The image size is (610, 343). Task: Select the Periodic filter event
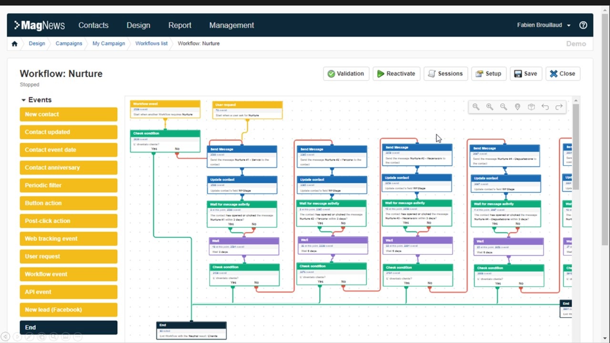coord(69,185)
